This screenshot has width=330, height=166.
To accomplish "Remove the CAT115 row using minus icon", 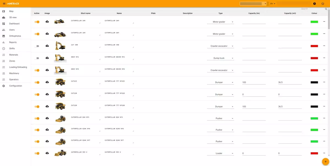I will pos(324,82).
